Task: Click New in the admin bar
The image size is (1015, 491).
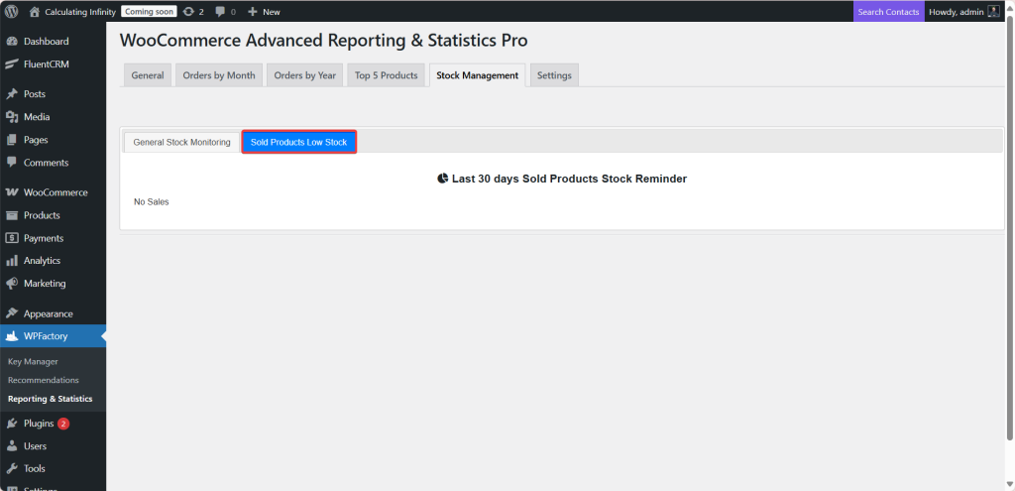Action: point(272,12)
